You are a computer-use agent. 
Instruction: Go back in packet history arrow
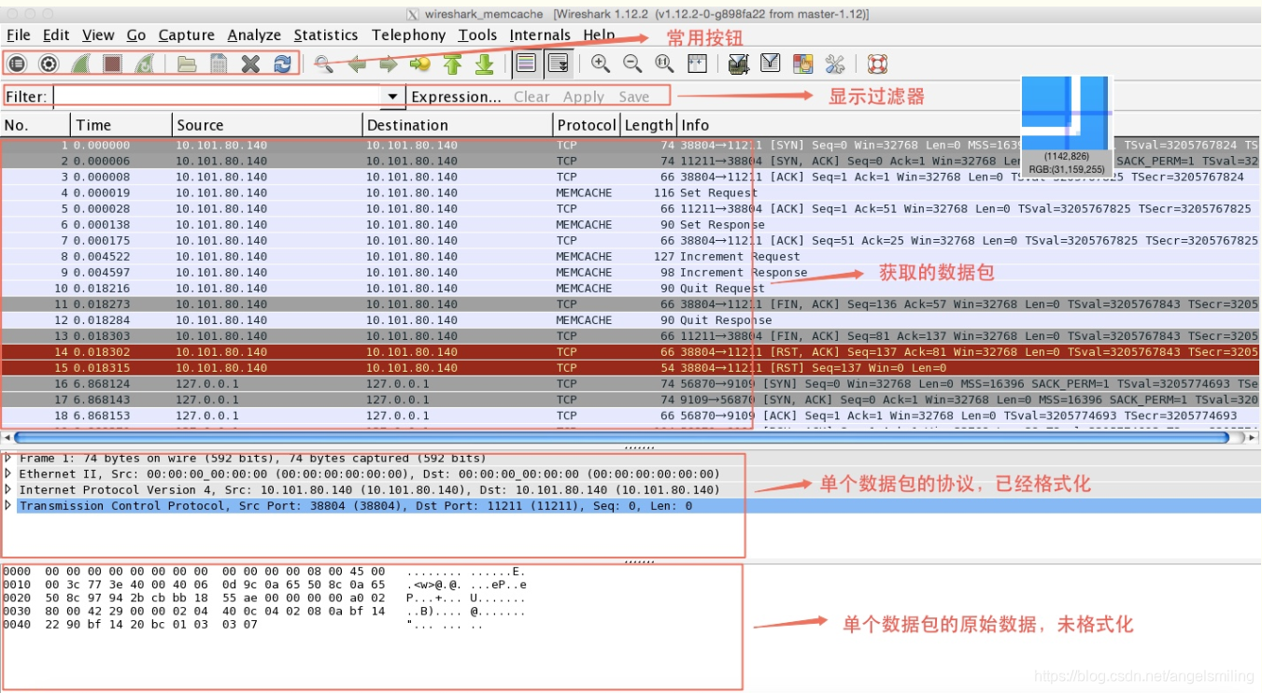356,64
